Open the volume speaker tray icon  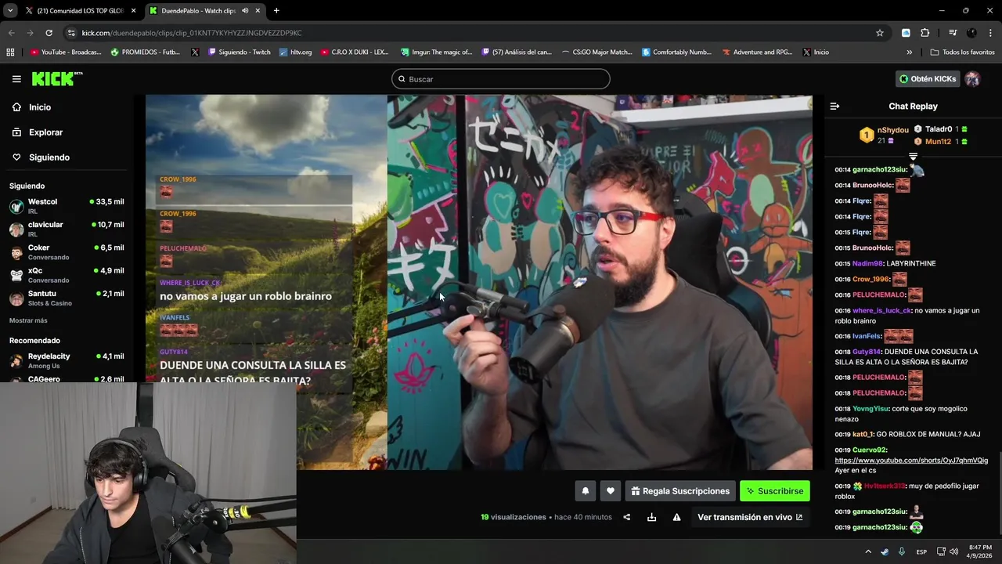[x=953, y=551]
